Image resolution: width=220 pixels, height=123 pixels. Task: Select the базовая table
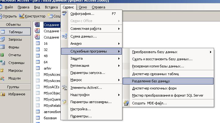point(50,118)
